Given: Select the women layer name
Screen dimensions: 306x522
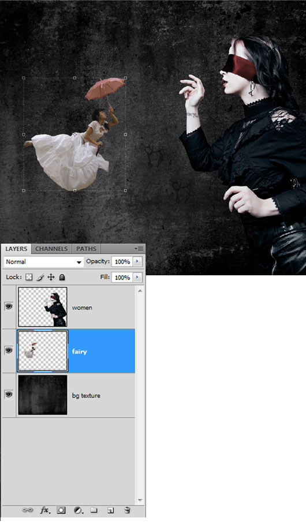Looking at the screenshot, I should (x=82, y=307).
